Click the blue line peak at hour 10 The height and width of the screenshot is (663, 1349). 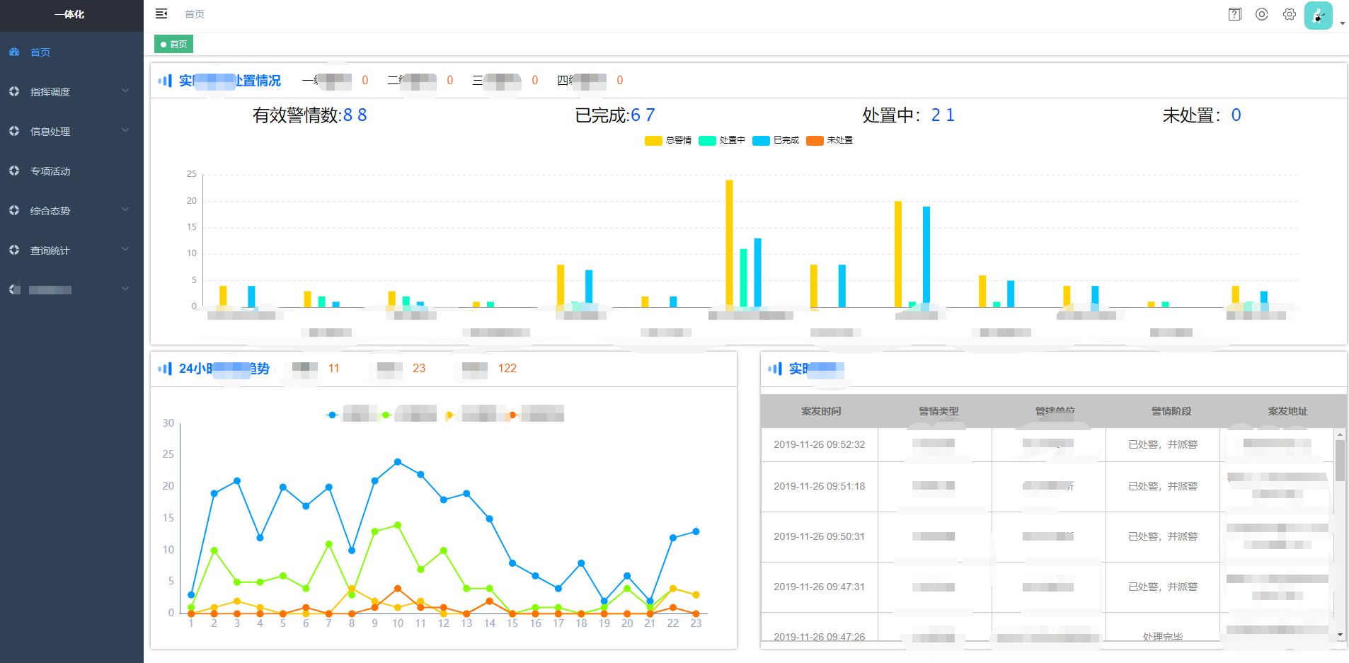[x=398, y=461]
